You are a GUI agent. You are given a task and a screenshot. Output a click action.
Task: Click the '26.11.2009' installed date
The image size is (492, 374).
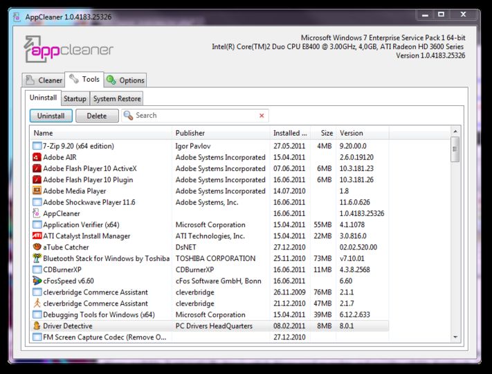click(289, 292)
